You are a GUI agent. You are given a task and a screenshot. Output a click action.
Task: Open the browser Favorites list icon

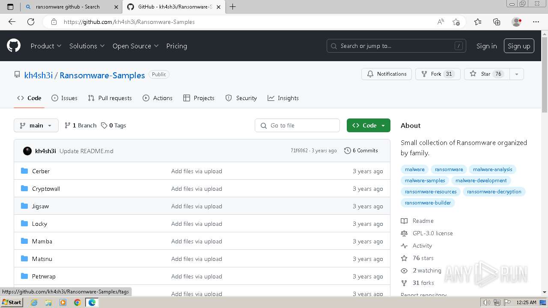coord(478,22)
